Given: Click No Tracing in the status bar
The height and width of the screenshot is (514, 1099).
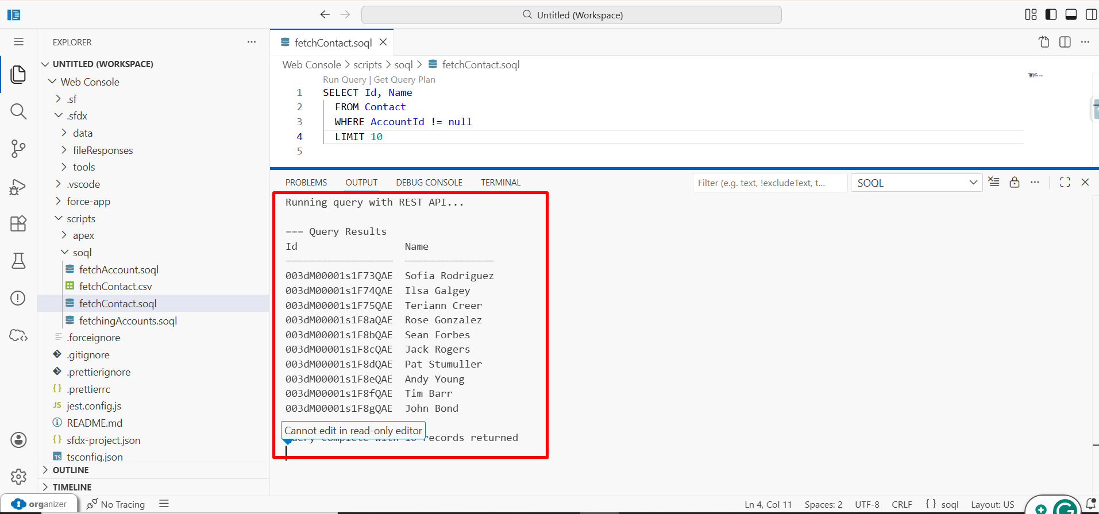Looking at the screenshot, I should [x=115, y=504].
